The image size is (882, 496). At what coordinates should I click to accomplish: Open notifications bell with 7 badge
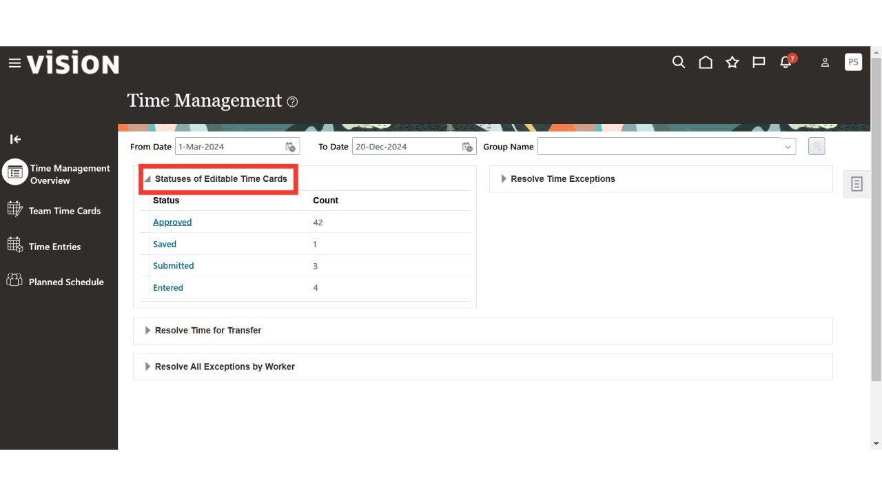tap(788, 61)
